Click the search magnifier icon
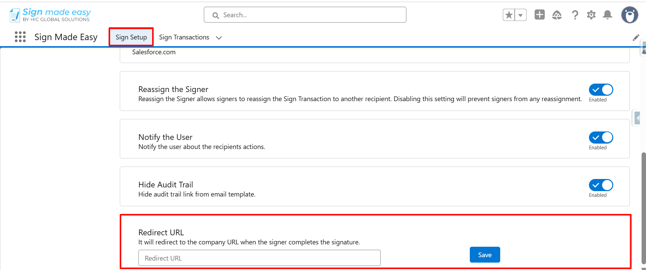Image resolution: width=646 pixels, height=270 pixels. (216, 15)
